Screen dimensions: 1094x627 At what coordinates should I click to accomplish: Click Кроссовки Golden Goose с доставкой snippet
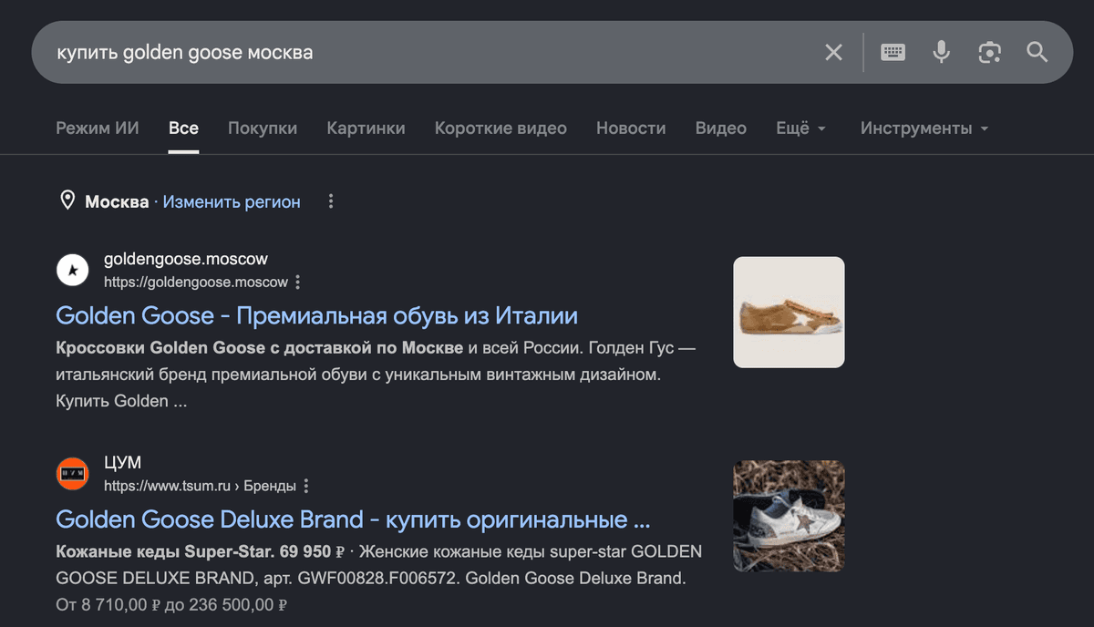pyautogui.click(x=260, y=348)
